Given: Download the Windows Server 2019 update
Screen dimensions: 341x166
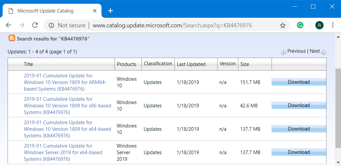Looking at the screenshot, I should (299, 152).
